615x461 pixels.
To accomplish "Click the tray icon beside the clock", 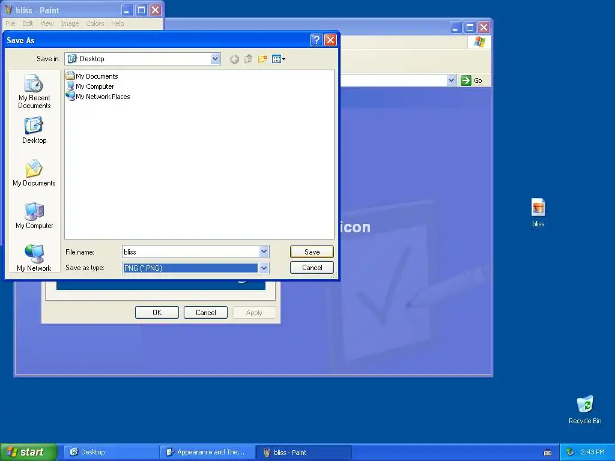I will [x=570, y=452].
